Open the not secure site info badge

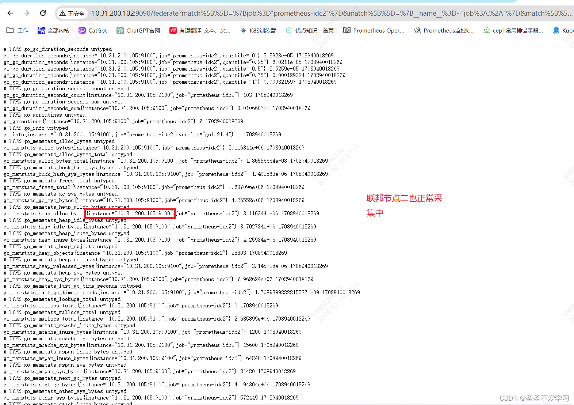tap(72, 14)
